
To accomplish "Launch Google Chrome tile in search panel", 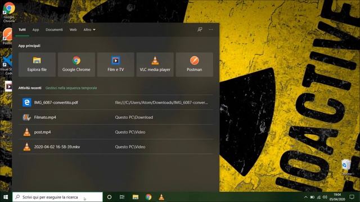I will pyautogui.click(x=76, y=65).
